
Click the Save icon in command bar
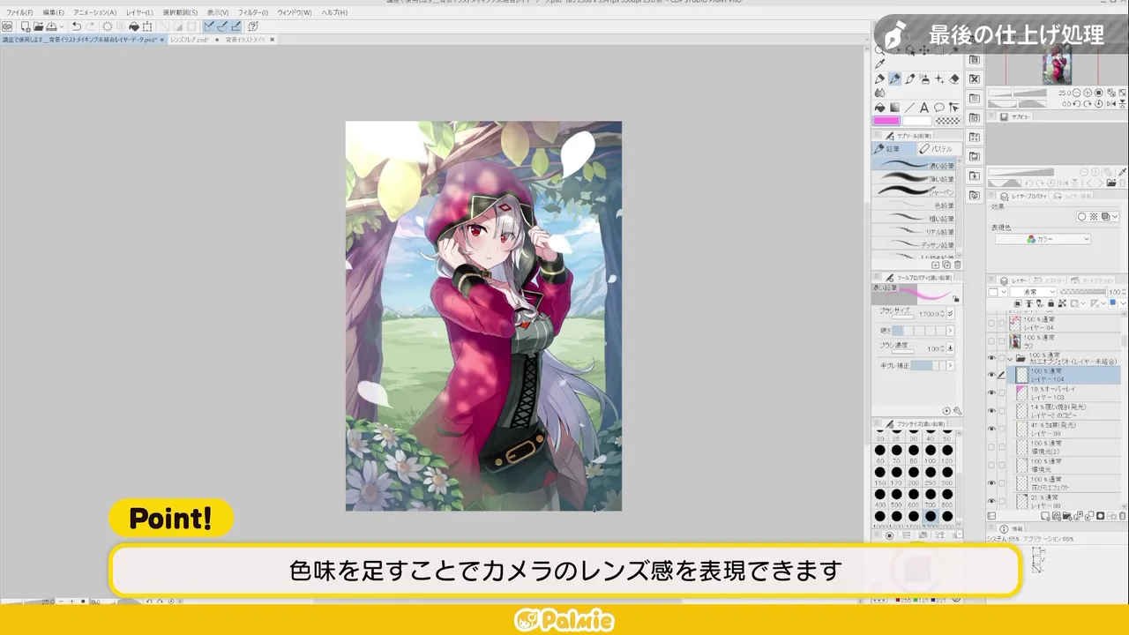point(51,26)
